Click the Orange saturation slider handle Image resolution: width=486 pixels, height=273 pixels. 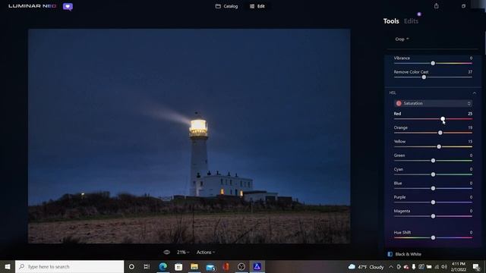pos(440,133)
